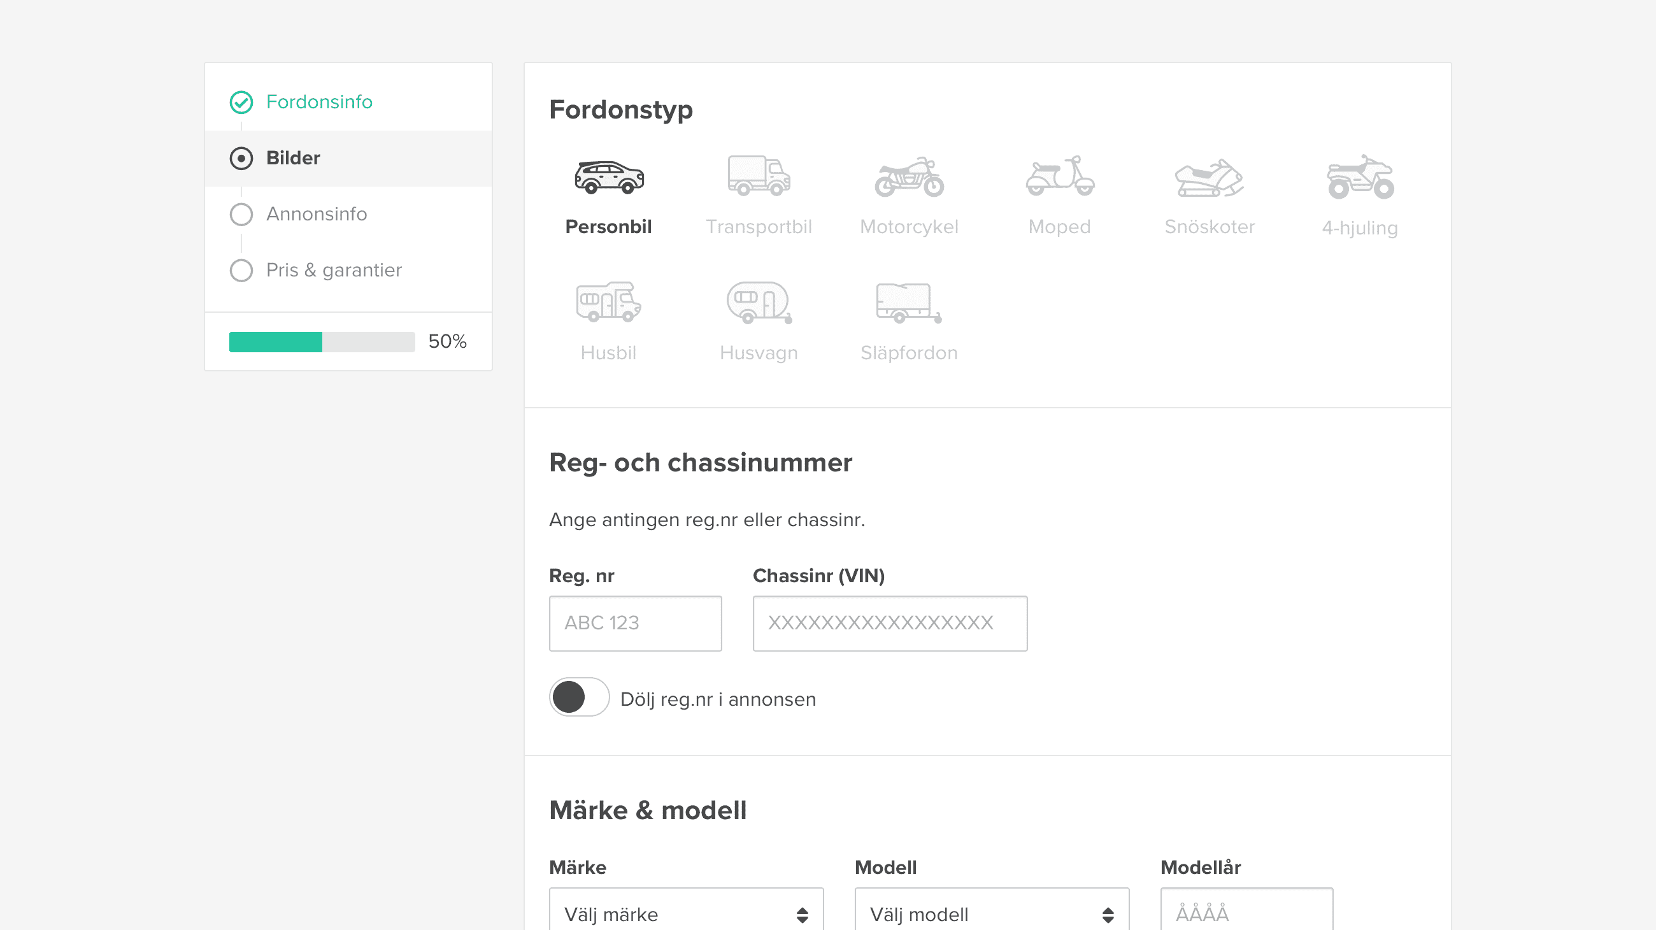Focus the Chassinr (VIN) text field
1656x930 pixels.
tap(890, 624)
